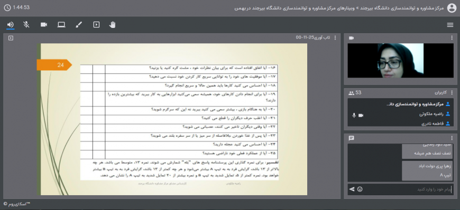Open the chat panel three-dot options
Screen dimensions: 460x210
click(452, 138)
